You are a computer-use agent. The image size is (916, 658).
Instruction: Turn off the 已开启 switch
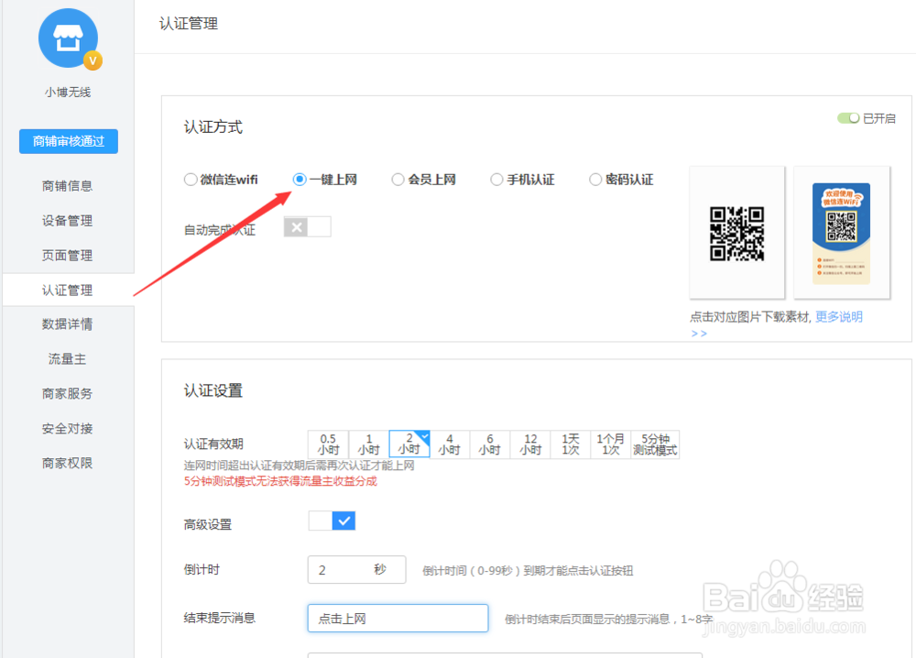tap(849, 117)
